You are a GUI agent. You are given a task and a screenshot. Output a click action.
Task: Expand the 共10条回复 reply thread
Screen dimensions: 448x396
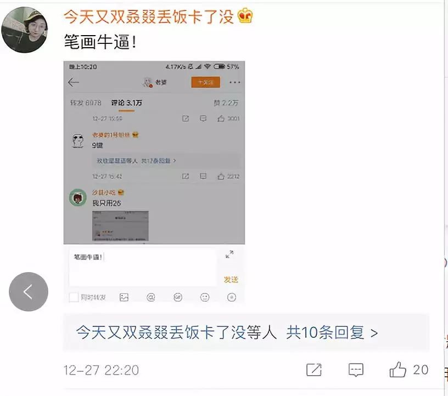click(332, 332)
